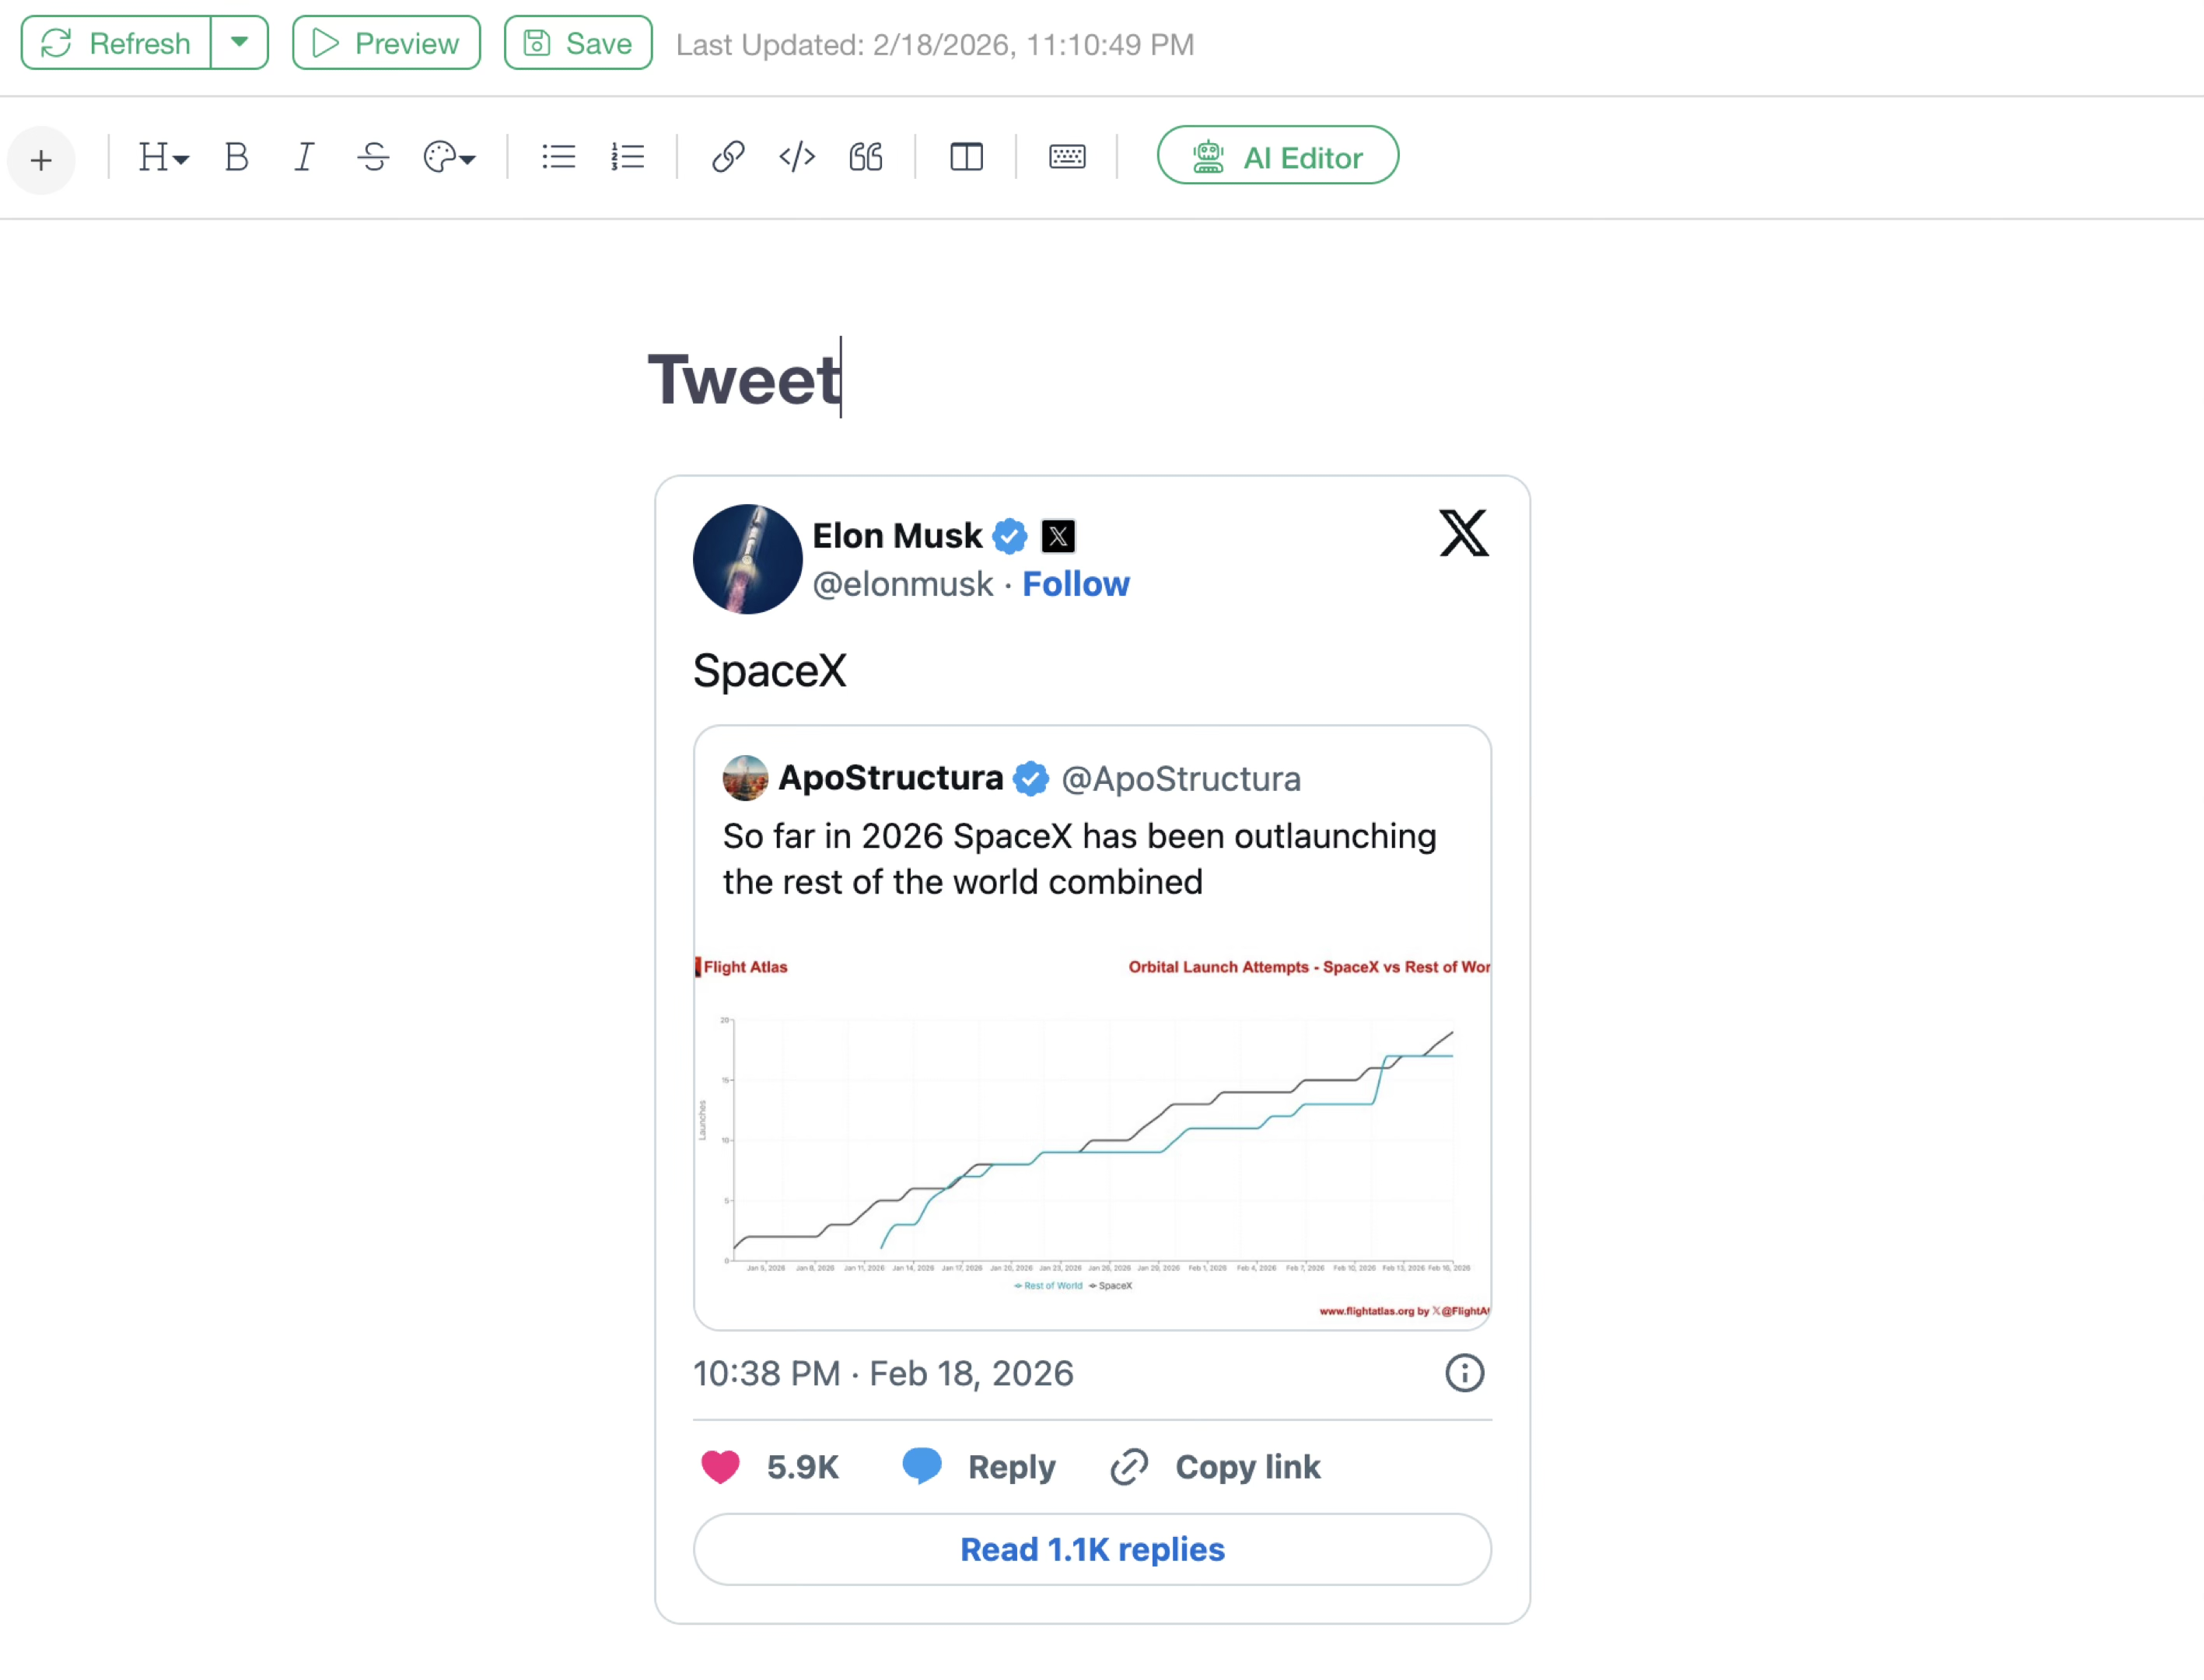
Task: Click Read 1.1K replies link
Action: 1092,1549
